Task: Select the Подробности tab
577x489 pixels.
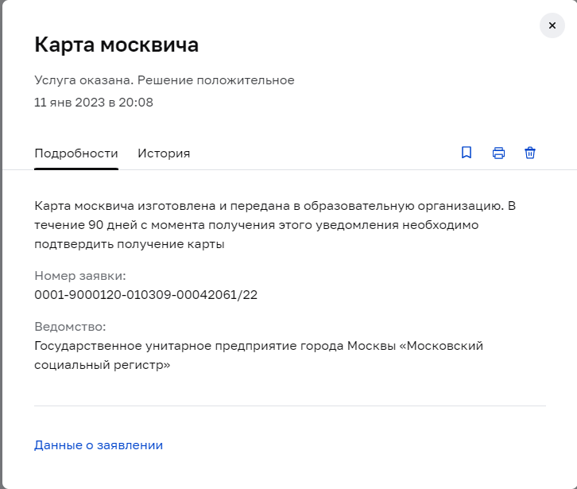Action: 76,153
